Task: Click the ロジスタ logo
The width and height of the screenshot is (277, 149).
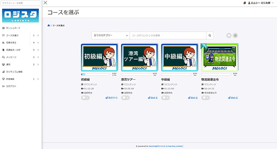Action: click(x=20, y=16)
